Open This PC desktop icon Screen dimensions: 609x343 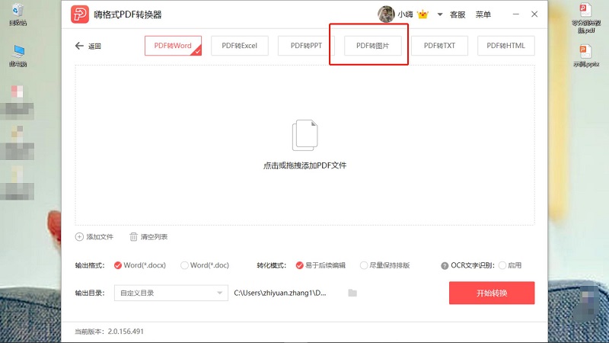18,56
